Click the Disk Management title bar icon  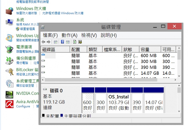pos(43,27)
